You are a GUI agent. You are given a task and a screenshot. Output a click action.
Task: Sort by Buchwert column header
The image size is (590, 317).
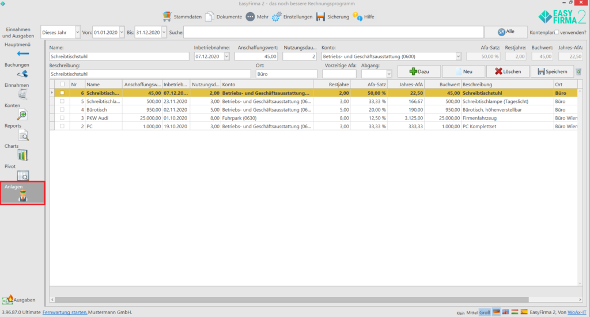click(x=442, y=85)
